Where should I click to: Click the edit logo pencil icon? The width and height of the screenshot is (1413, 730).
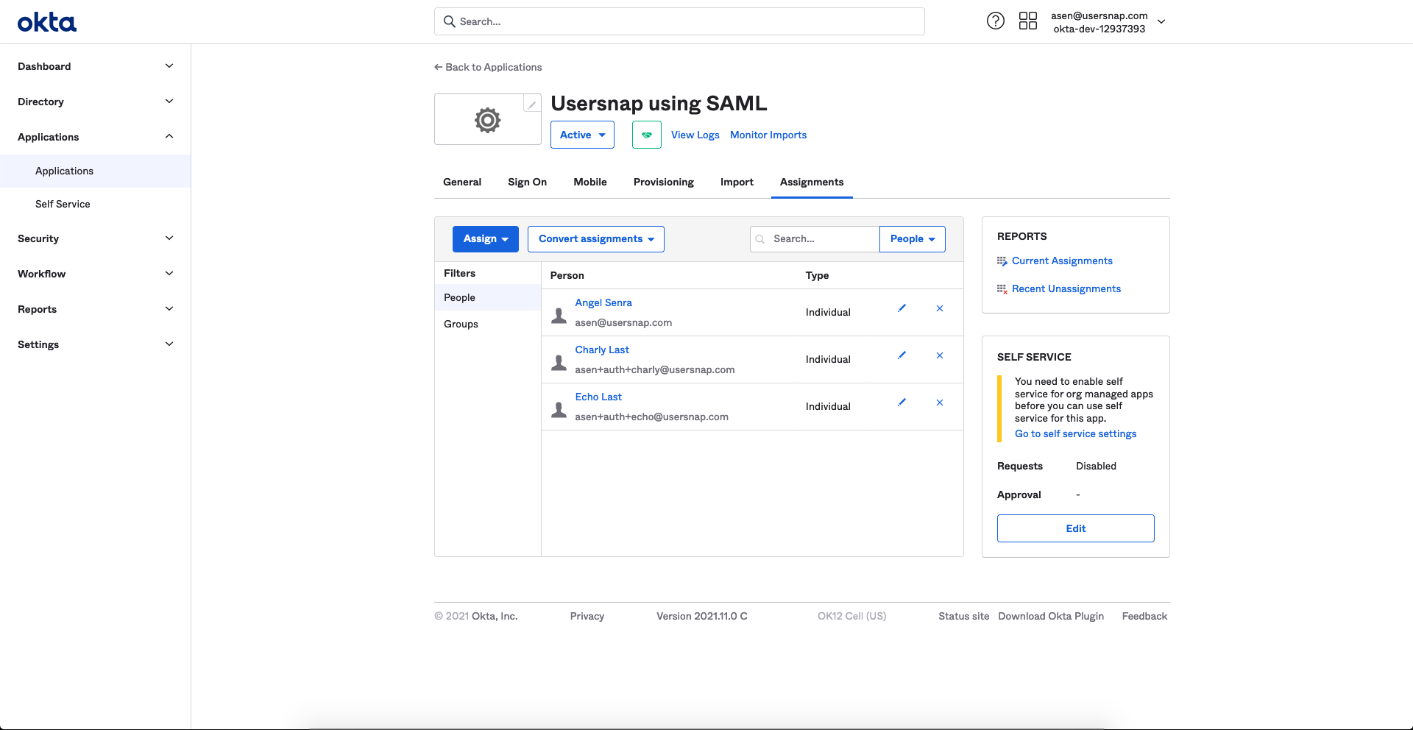[x=531, y=104]
